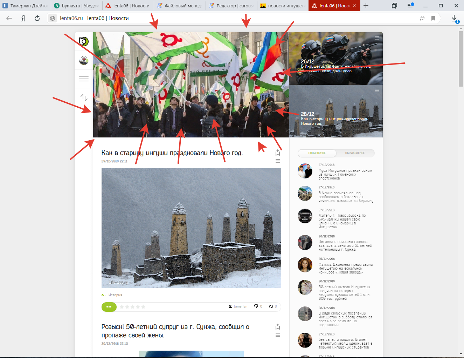This screenshot has width=464, height=358.
Task: Rate the article with the fifth star
Action: click(143, 307)
